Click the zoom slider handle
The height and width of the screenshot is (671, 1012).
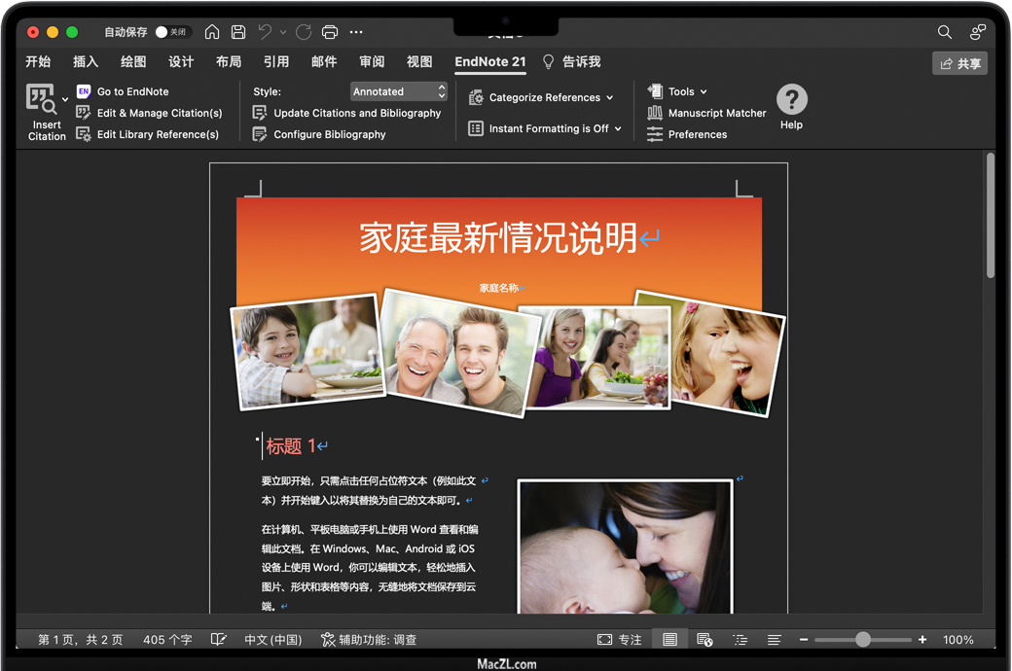point(863,640)
